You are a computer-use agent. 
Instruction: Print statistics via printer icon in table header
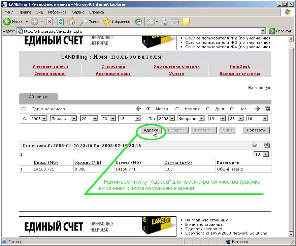[255, 145]
